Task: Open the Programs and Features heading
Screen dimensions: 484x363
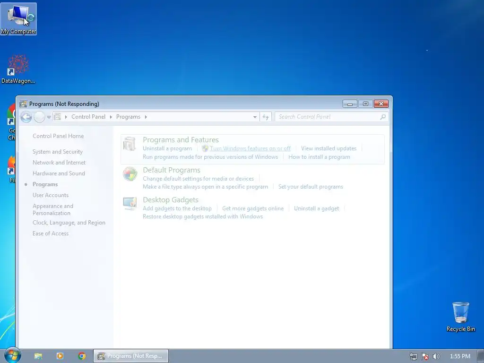Action: [x=181, y=140]
